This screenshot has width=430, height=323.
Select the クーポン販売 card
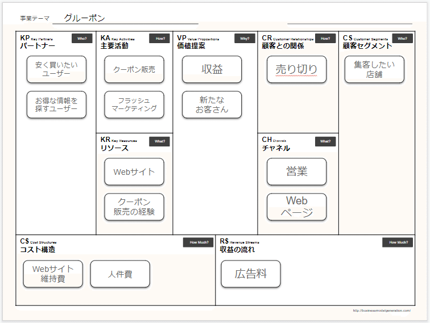pyautogui.click(x=134, y=69)
